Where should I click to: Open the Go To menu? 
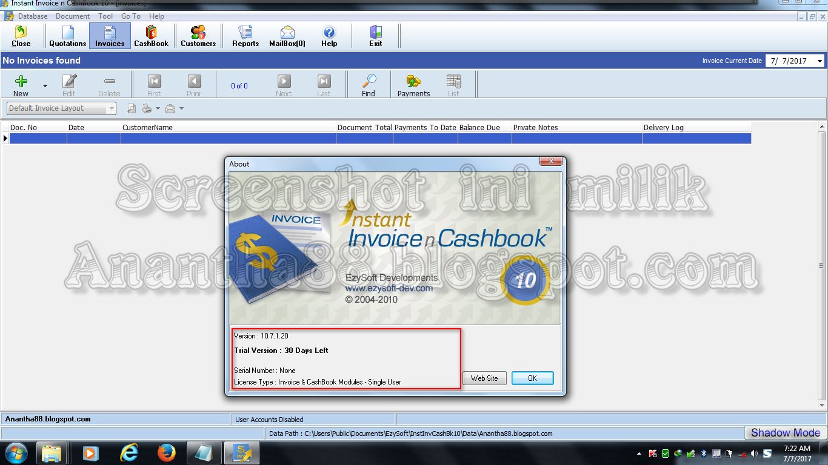[131, 16]
